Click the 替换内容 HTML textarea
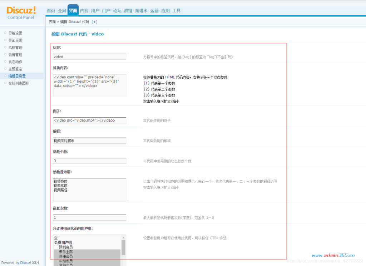366x266 pixels. pos(89,85)
